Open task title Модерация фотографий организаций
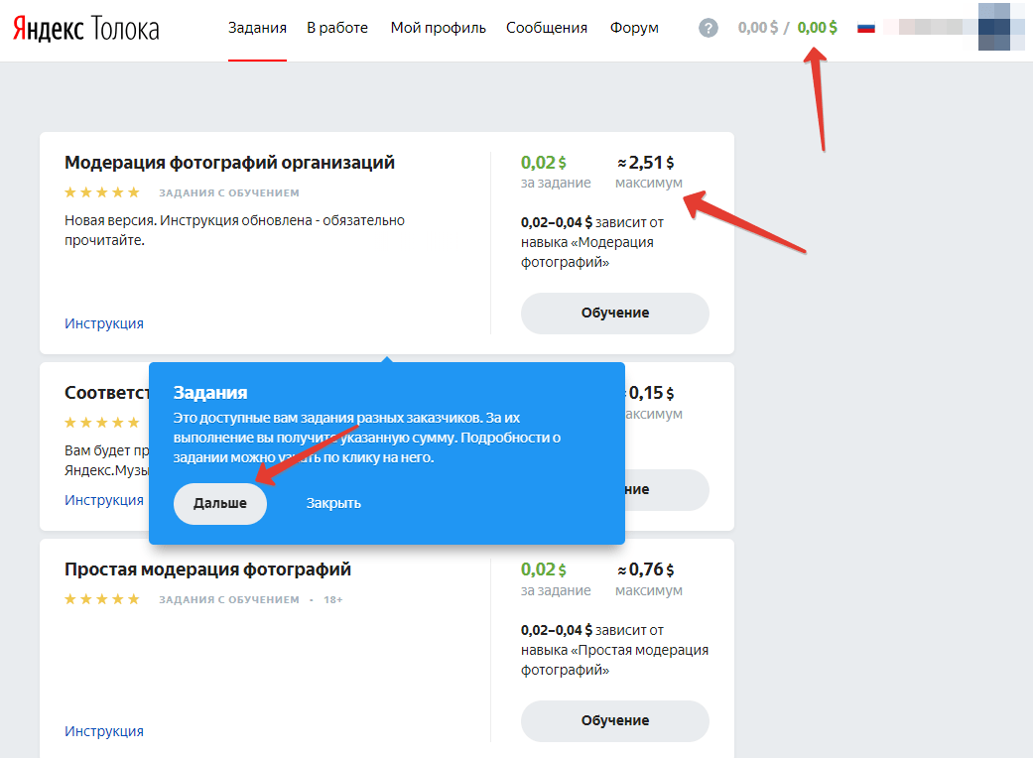Screen dimensions: 1033x758 pyautogui.click(x=229, y=163)
